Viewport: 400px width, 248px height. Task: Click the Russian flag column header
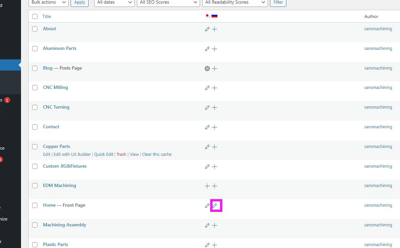point(214,16)
